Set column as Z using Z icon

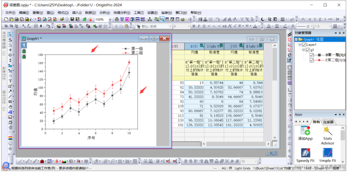point(320,19)
